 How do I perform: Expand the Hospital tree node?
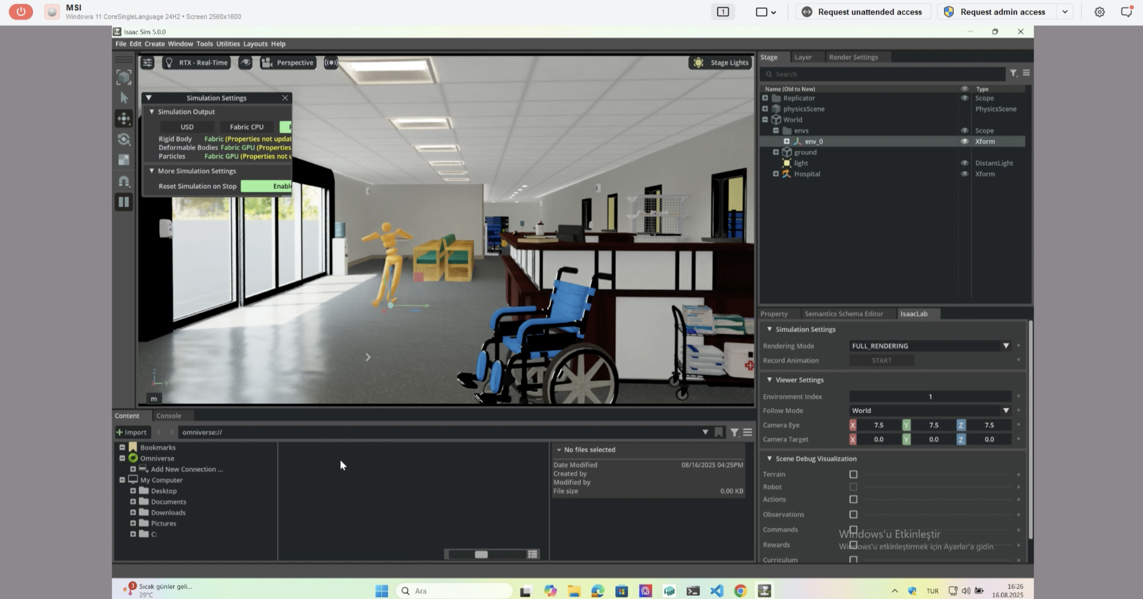776,174
